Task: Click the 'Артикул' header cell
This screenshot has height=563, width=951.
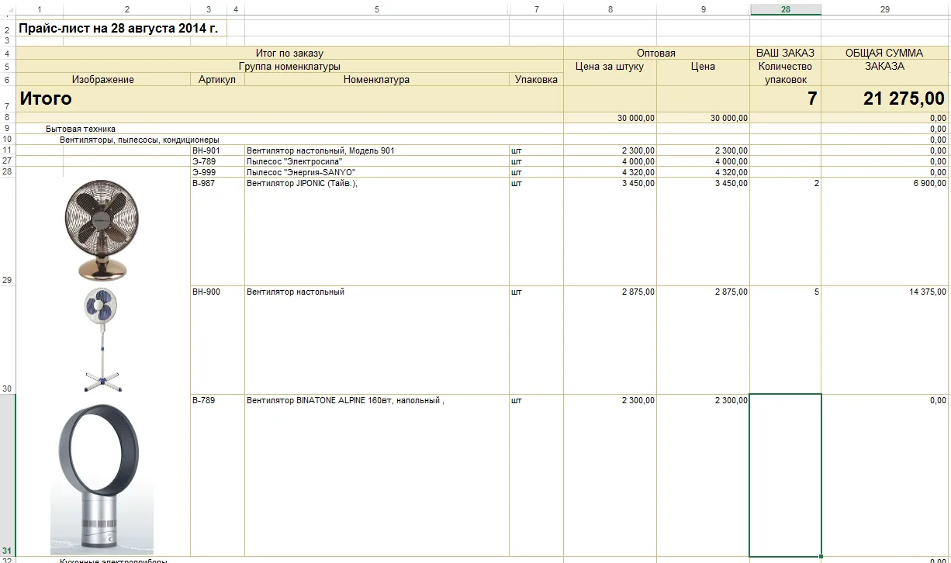Action: 217,80
